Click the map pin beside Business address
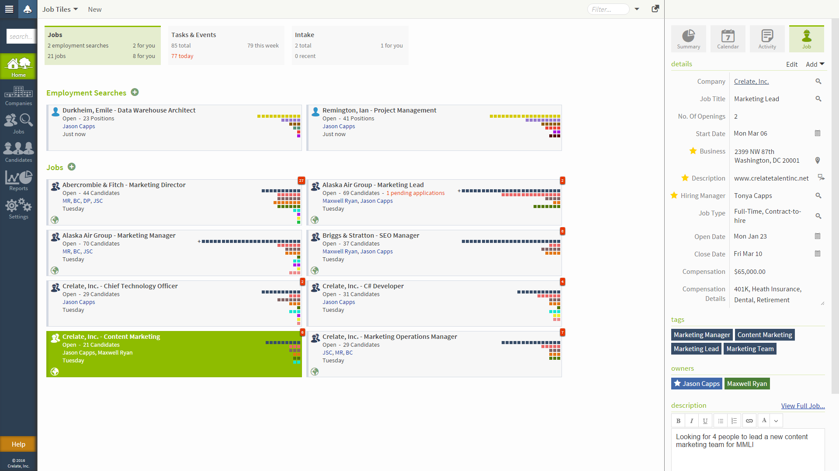 (818, 160)
